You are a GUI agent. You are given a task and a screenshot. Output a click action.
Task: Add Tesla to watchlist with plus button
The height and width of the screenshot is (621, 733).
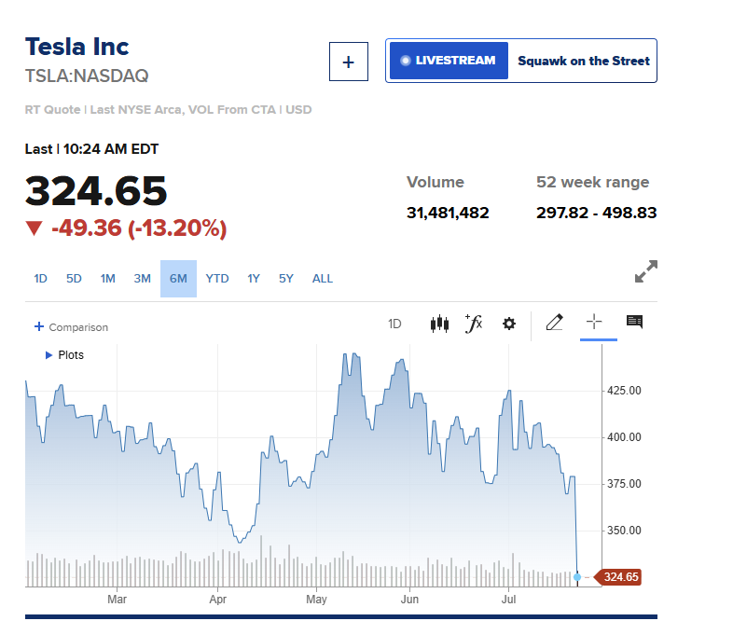348,62
